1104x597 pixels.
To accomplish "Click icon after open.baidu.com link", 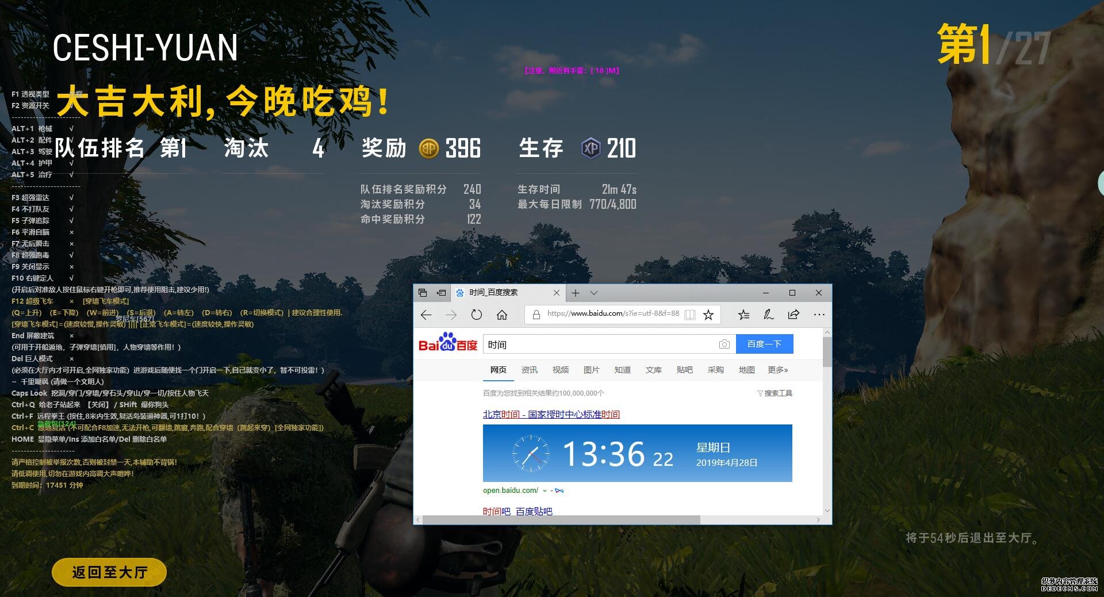I will (559, 491).
